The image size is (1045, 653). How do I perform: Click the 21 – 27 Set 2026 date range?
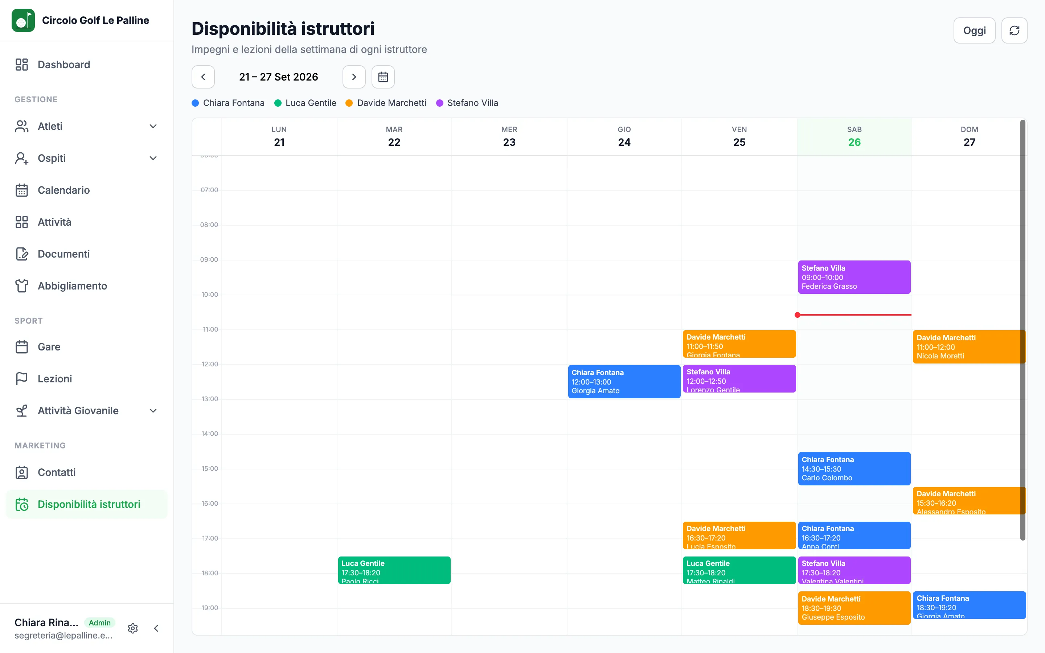pyautogui.click(x=279, y=77)
